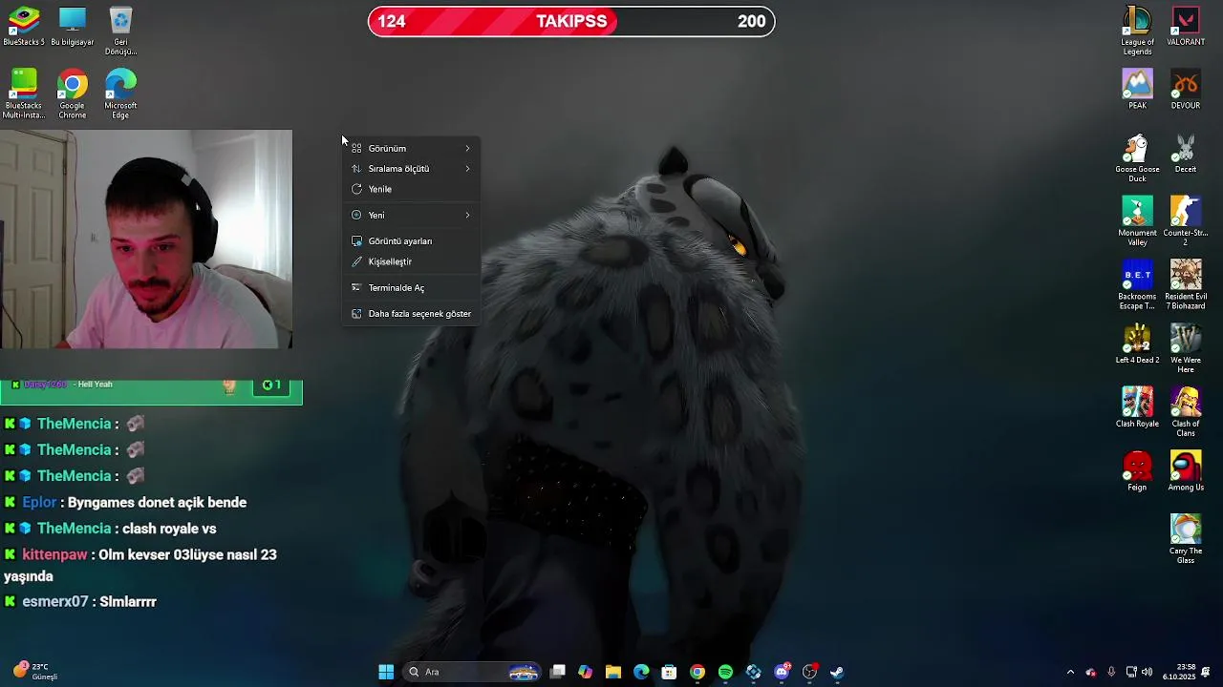Click the webcam overlay of the streamer
1223x687 pixels.
146,239
